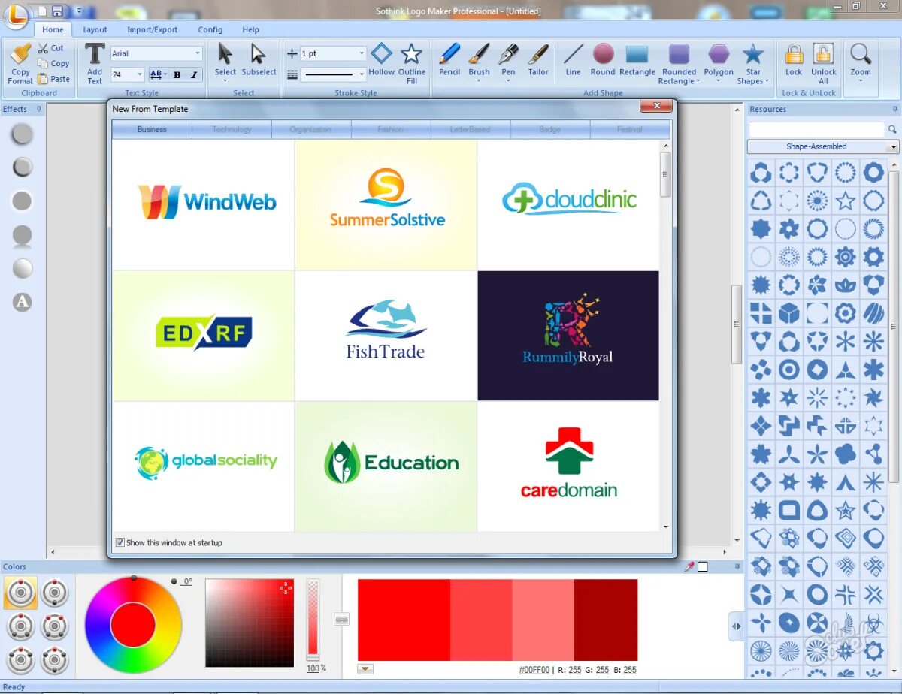Open the Help ribbon tab
902x694 pixels.
pyautogui.click(x=251, y=29)
